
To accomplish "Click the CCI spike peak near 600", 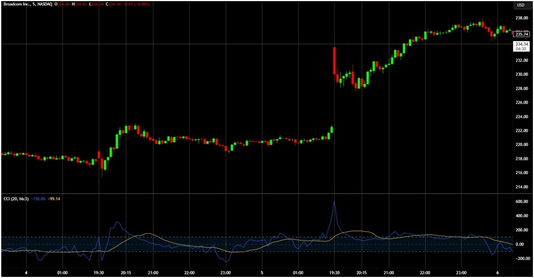I will [334, 202].
